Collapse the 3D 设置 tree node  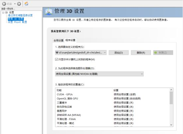3,13
